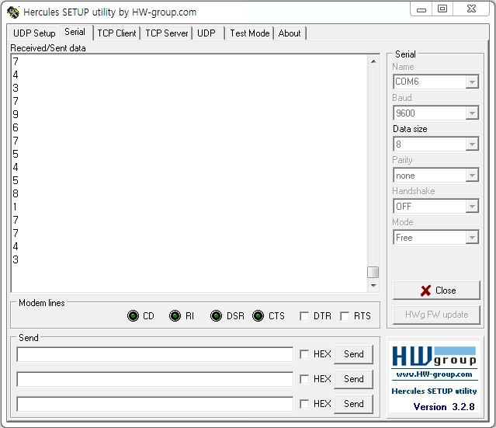This screenshot has width=496, height=428.
Task: Click the red X icon on Close button
Action: coord(426,291)
